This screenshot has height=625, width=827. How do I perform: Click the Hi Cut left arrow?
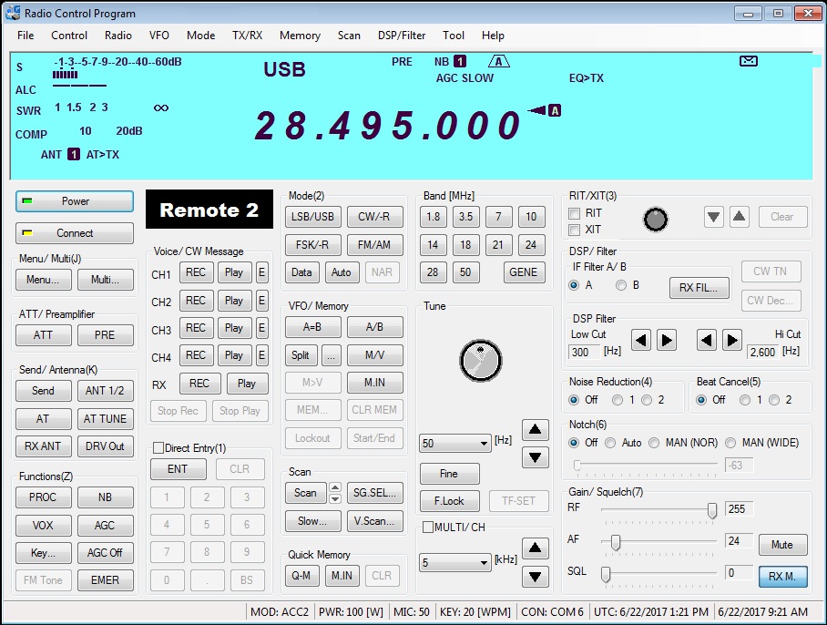coord(706,340)
